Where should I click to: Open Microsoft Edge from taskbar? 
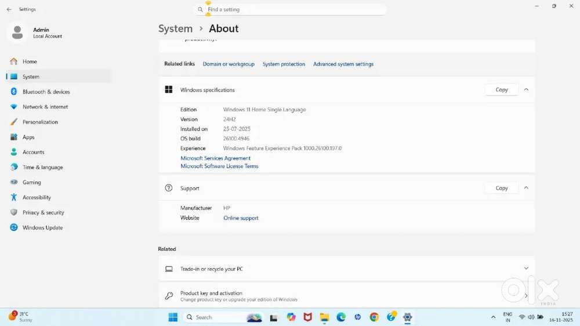(x=341, y=317)
